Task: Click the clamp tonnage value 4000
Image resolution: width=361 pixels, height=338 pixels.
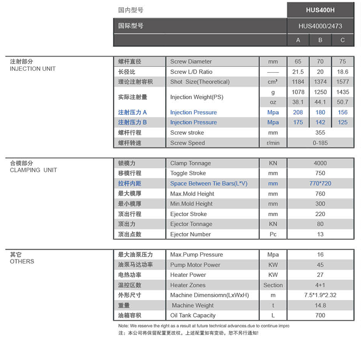Action: tap(320, 163)
